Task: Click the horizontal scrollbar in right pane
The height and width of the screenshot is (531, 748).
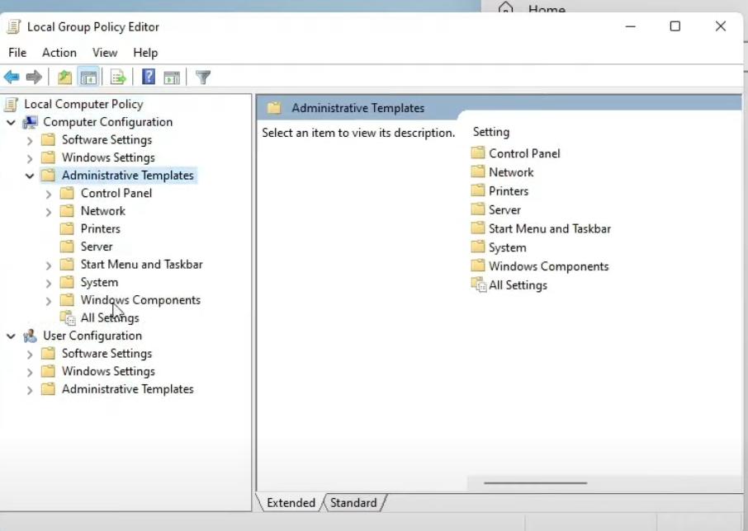Action: click(535, 483)
